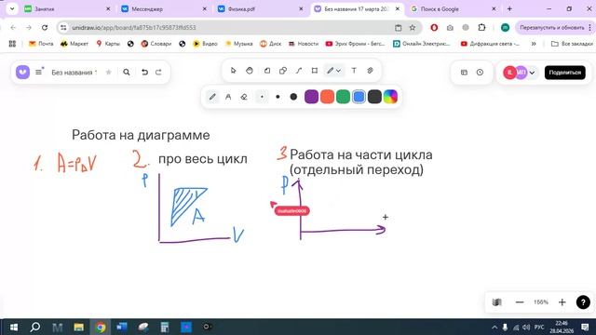596x335 pixels.
Task: Switch to the 'Мессенджер' browser tab
Action: pyautogui.click(x=164, y=8)
